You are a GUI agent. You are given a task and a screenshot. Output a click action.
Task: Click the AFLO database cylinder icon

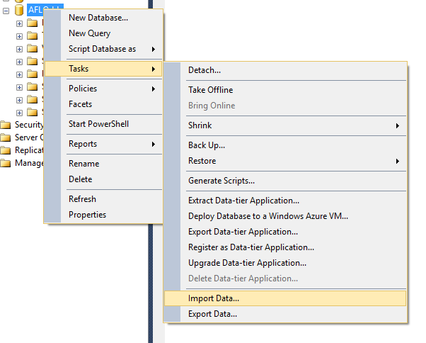click(x=18, y=10)
